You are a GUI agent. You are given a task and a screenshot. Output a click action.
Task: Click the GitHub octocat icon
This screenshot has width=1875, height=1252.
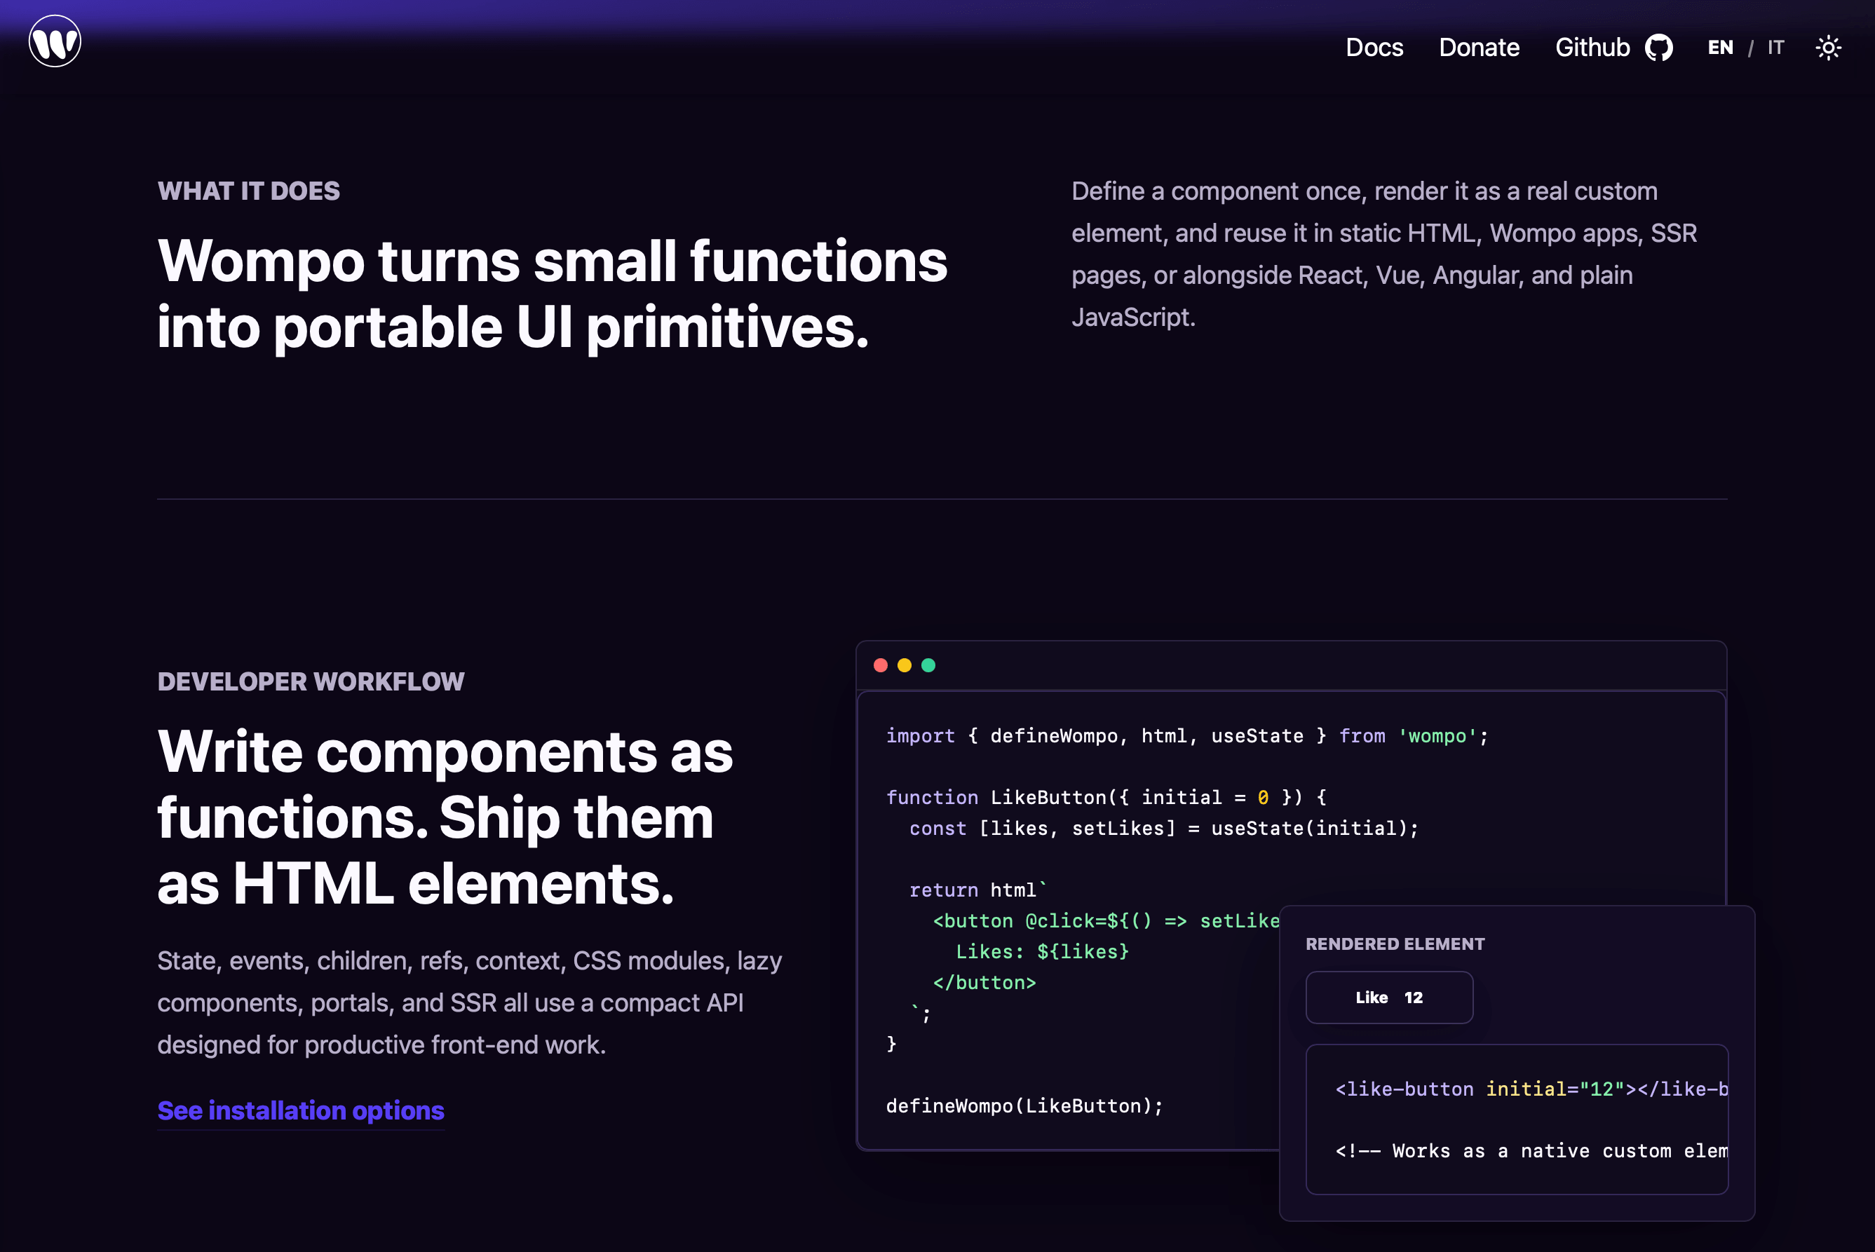click(x=1658, y=48)
